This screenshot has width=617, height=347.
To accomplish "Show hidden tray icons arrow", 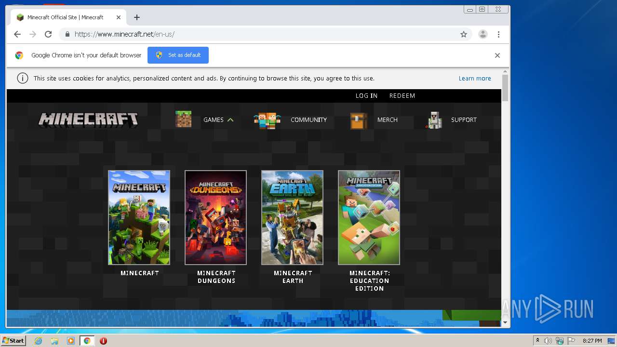I will point(537,341).
